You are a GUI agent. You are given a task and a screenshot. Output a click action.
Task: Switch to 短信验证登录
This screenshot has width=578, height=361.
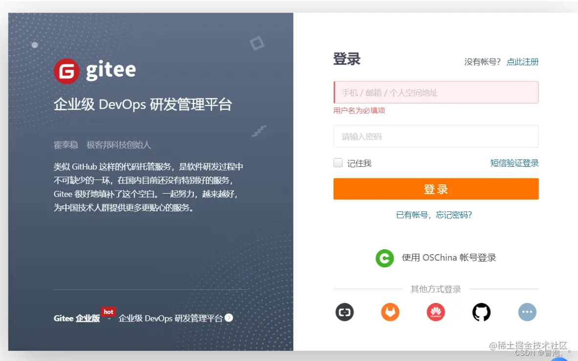tap(514, 163)
